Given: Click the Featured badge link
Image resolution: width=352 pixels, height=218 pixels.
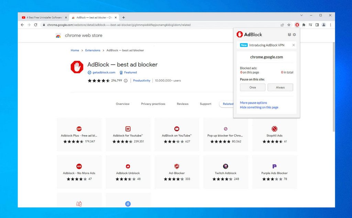Looking at the screenshot, I should coord(130,72).
